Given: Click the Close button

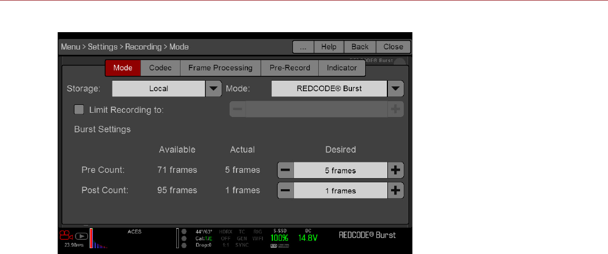Looking at the screenshot, I should [393, 47].
